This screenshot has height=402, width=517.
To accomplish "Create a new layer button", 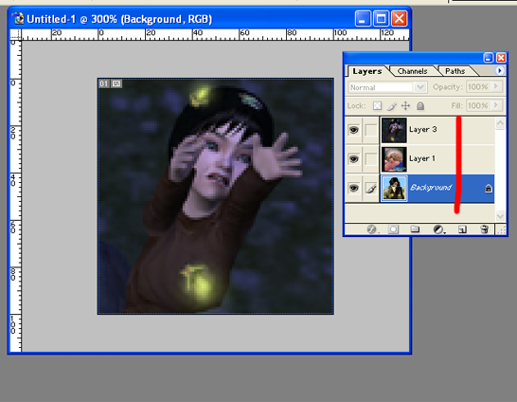I will point(462,229).
